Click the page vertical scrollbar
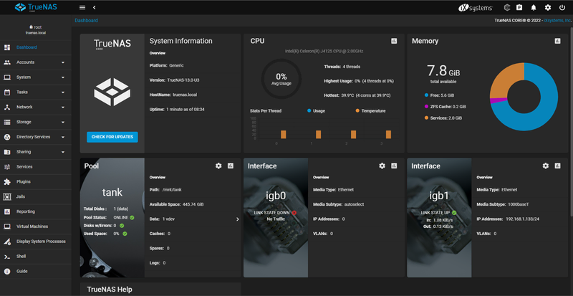Screen dimensions: 573x296 pyautogui.click(x=571, y=120)
